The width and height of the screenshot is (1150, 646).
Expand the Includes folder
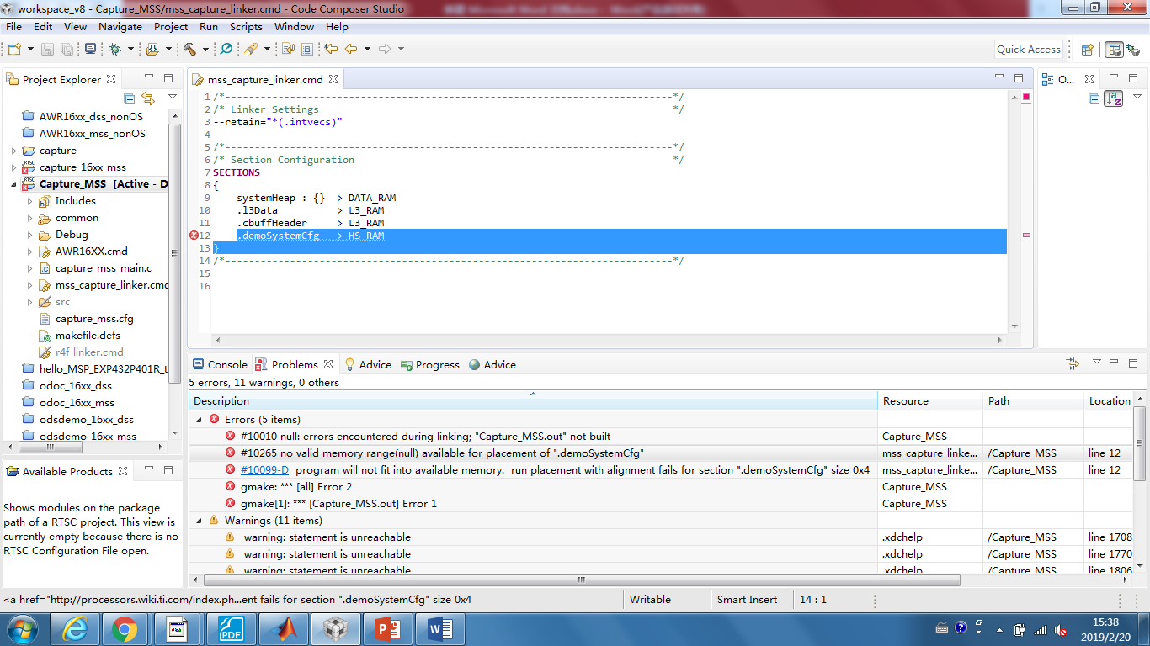29,201
